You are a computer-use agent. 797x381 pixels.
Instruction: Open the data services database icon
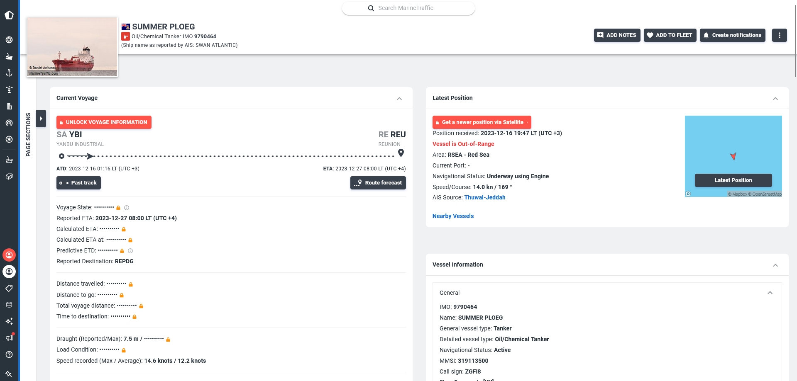9,305
